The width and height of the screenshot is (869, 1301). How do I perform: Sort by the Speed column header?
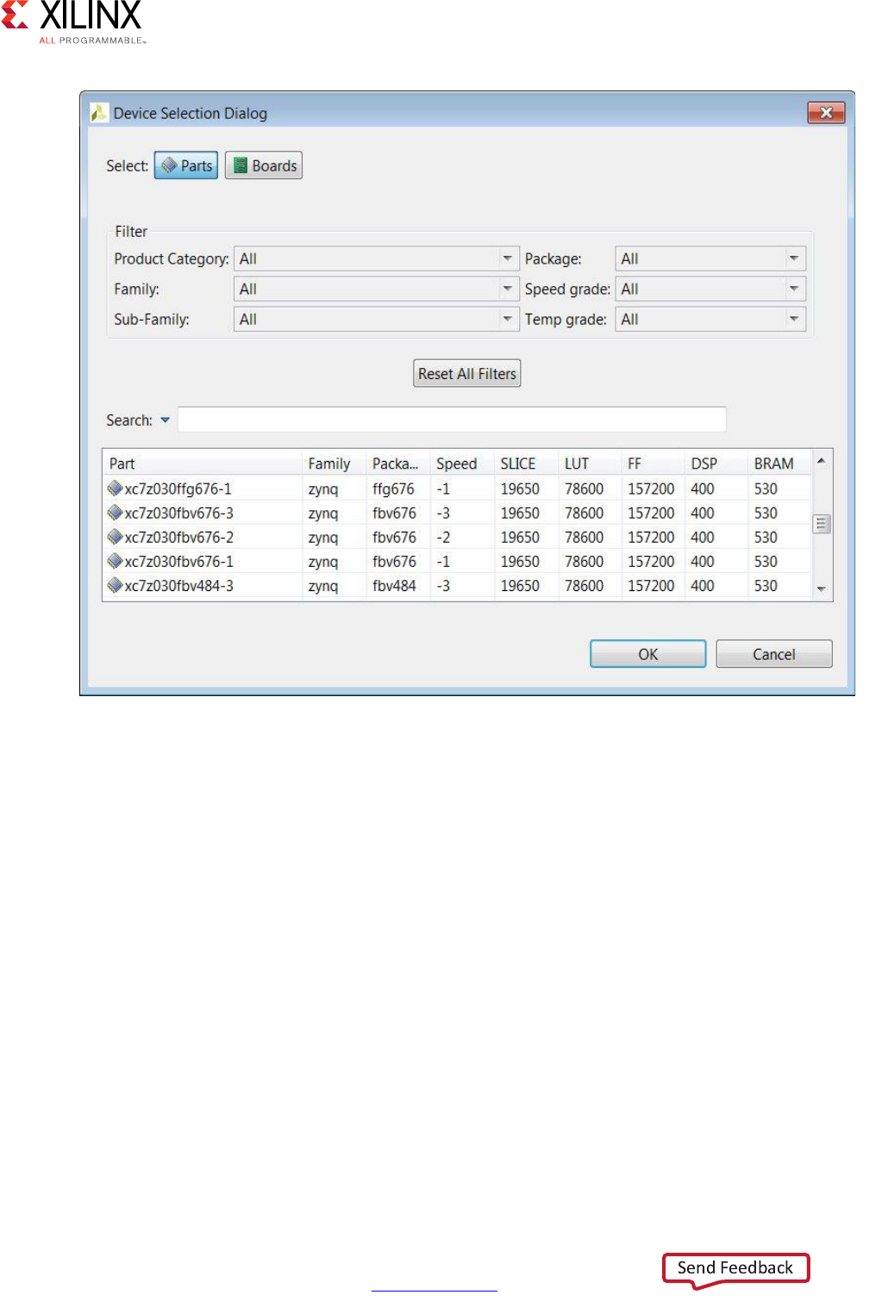point(462,464)
